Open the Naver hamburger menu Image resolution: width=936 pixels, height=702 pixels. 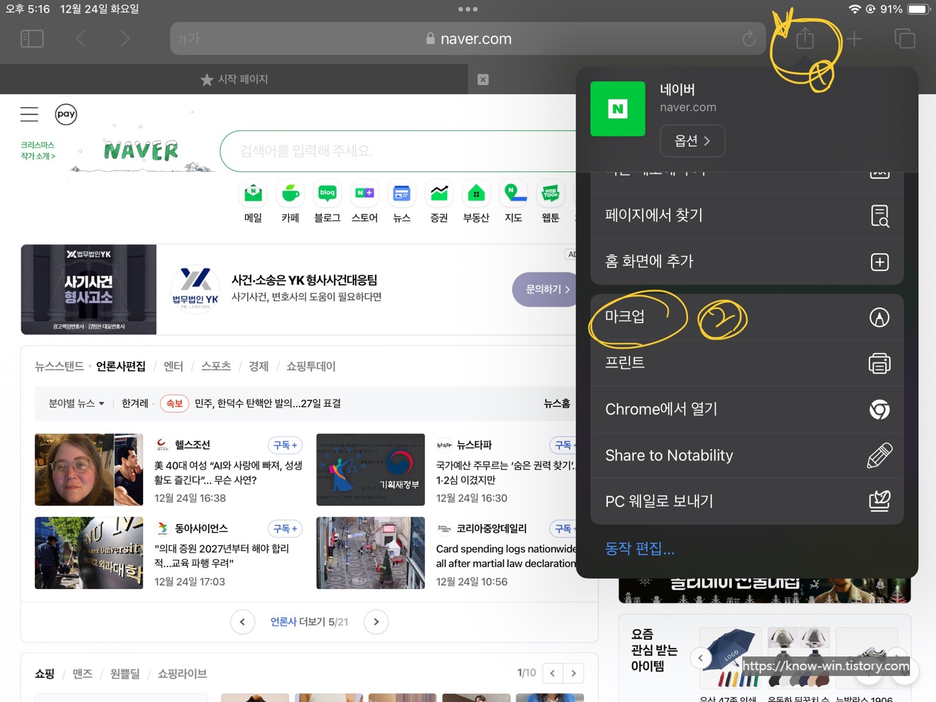pyautogui.click(x=29, y=114)
